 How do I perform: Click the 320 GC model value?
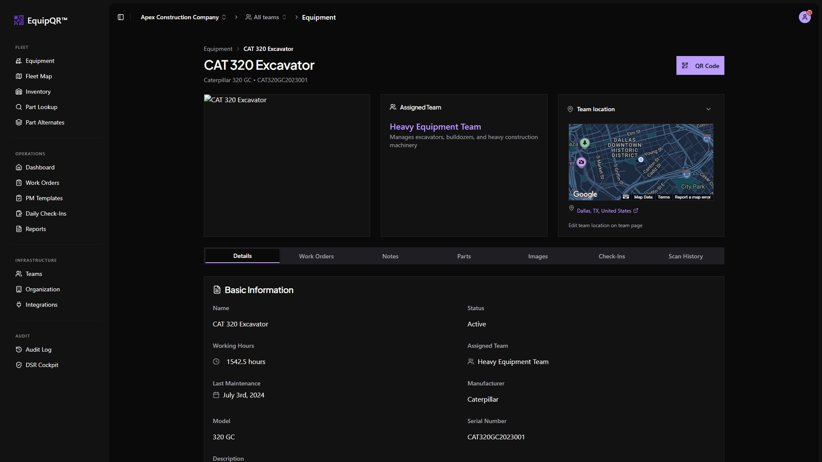(x=223, y=437)
